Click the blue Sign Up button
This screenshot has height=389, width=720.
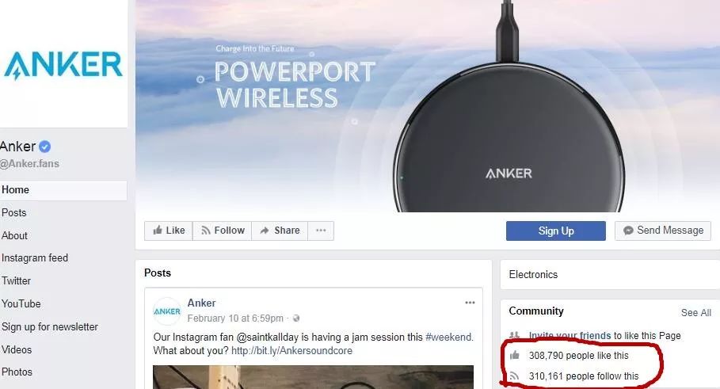555,231
